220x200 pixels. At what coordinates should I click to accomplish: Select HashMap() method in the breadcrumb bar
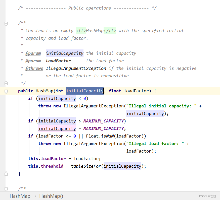click(51, 196)
